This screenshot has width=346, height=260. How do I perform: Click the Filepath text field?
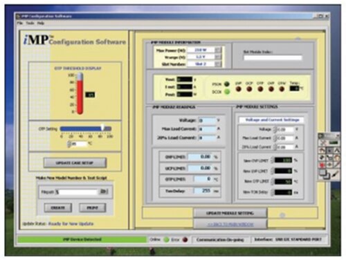tap(78, 192)
